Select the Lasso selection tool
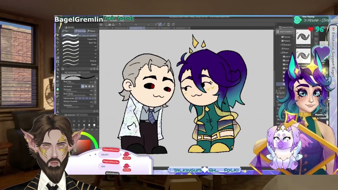The image size is (338, 190). (x=58, y=46)
